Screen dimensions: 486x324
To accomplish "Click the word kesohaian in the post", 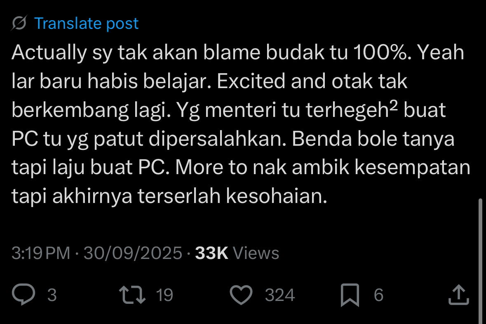I will click(277, 196).
